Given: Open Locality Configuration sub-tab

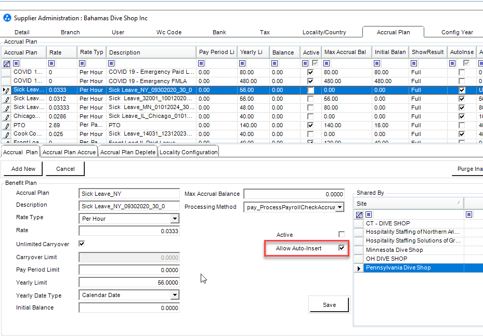Looking at the screenshot, I should tap(189, 152).
